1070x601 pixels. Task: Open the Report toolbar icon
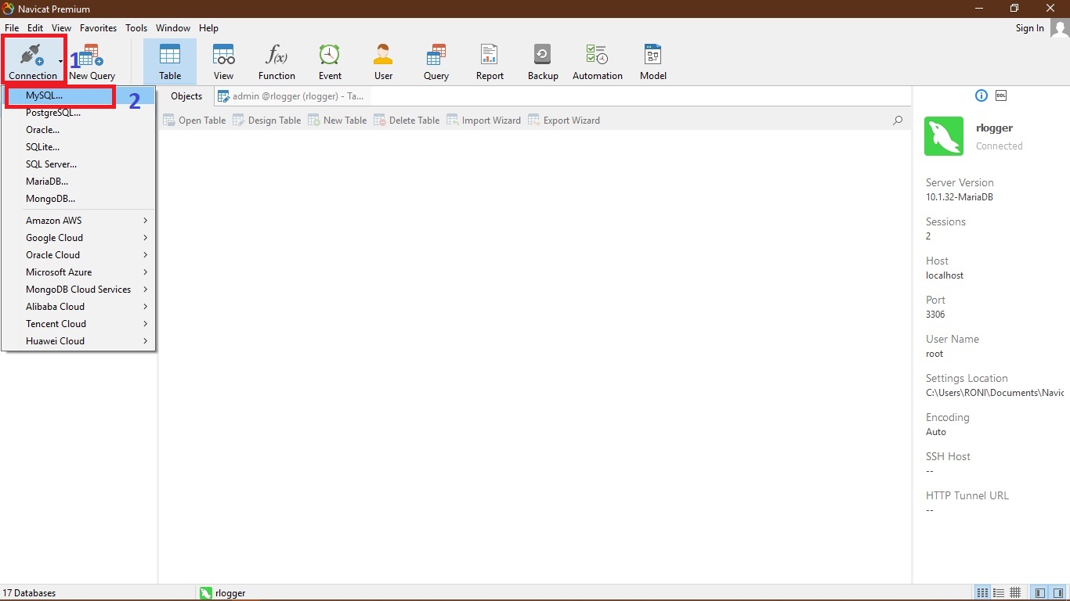490,62
